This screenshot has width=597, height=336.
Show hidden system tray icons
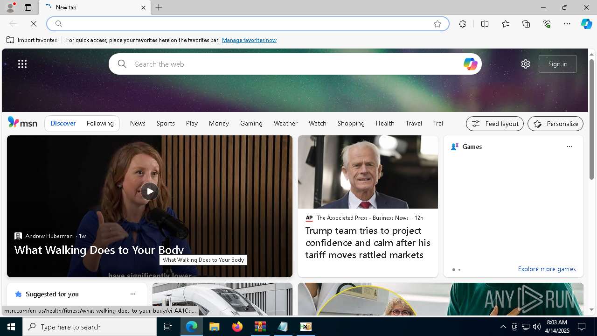503,327
